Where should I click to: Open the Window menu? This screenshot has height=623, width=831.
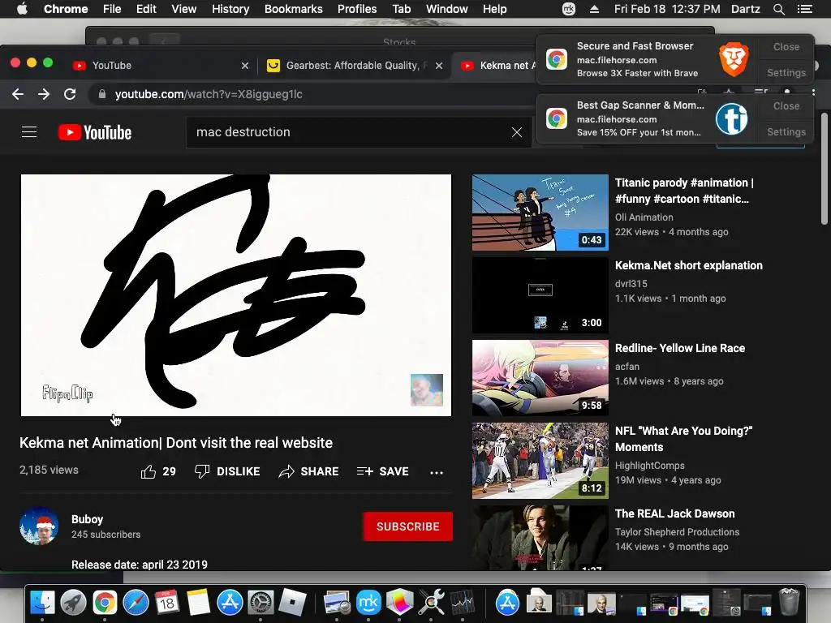tap(447, 9)
